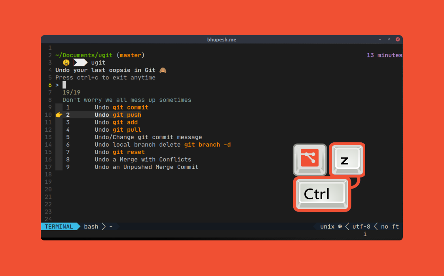444x276 pixels.
Task: Select Undo/Change git commit message option
Action: pyautogui.click(x=134, y=137)
